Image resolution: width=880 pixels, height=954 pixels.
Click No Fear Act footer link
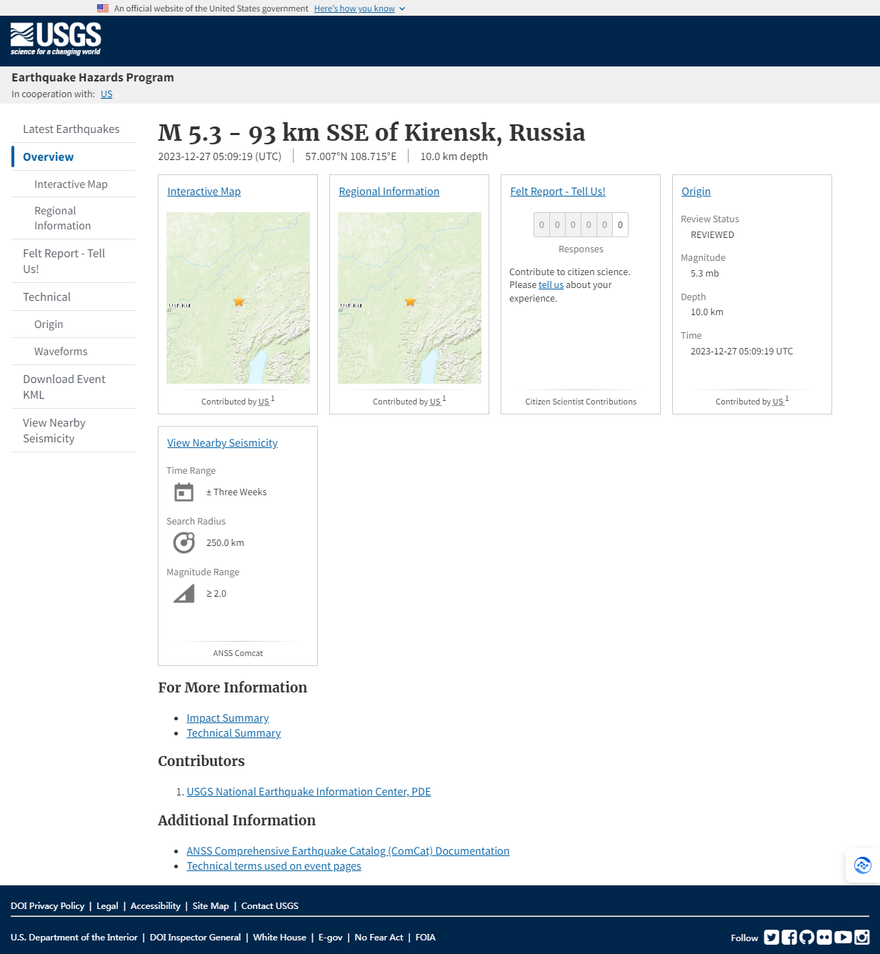379,938
